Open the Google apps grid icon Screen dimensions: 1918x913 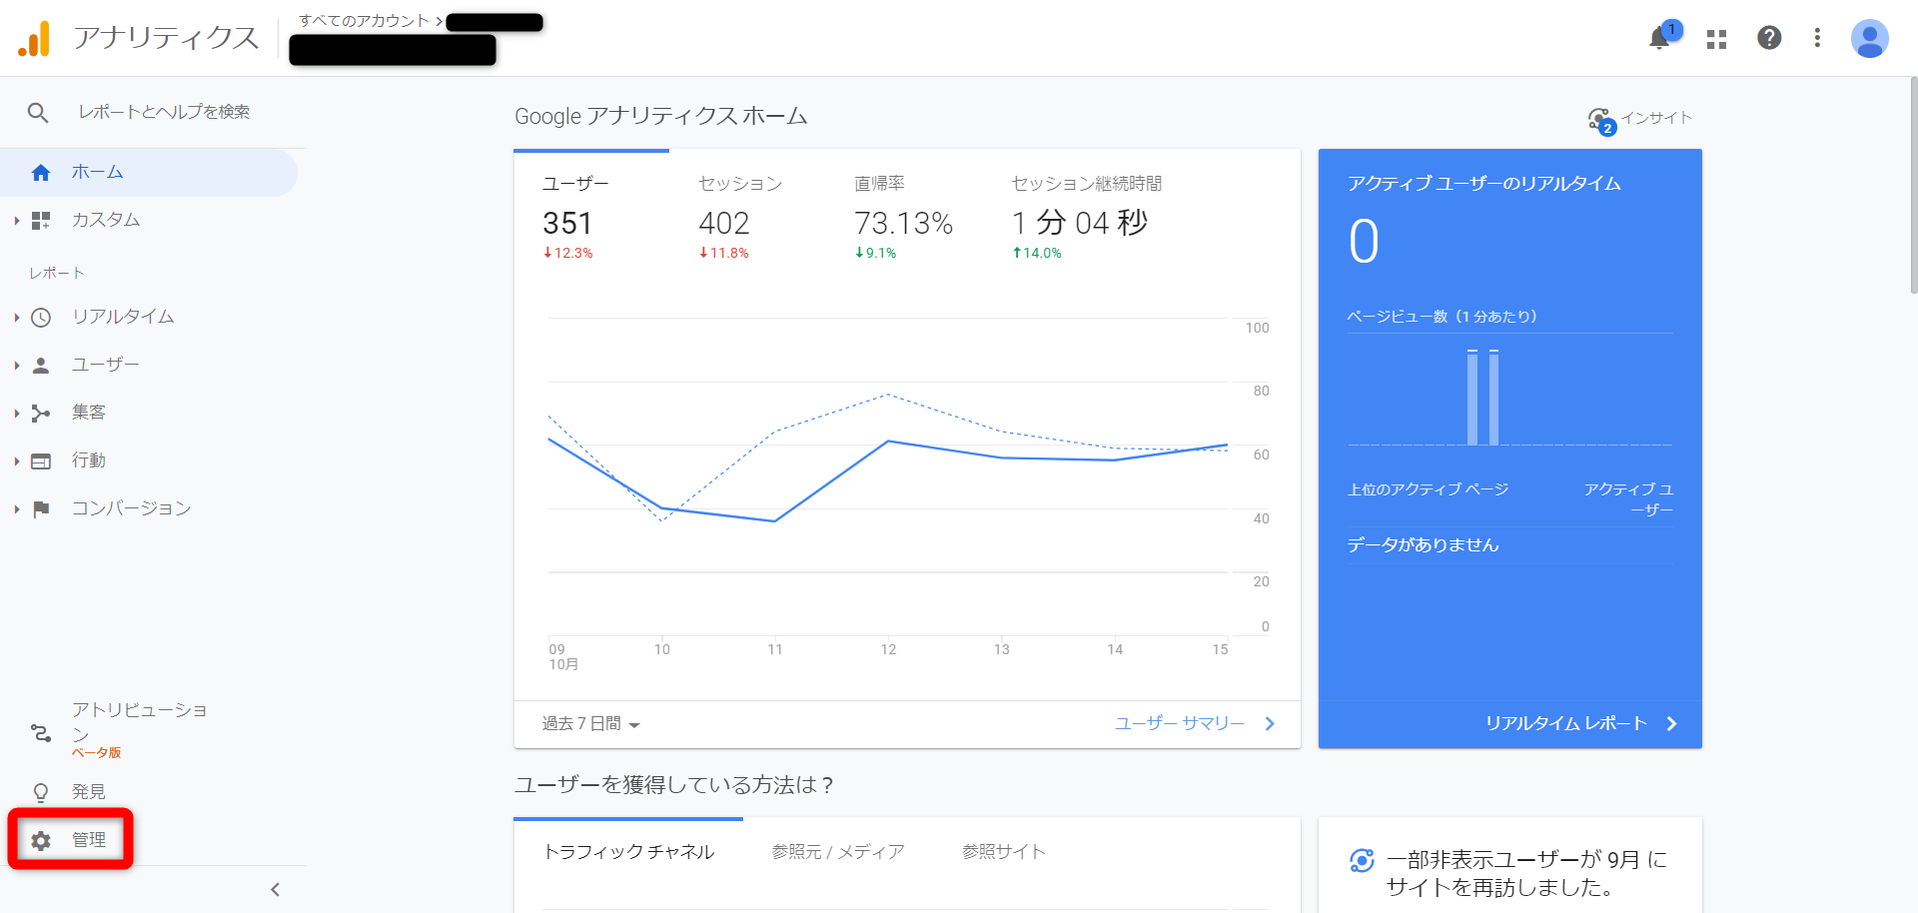1716,39
